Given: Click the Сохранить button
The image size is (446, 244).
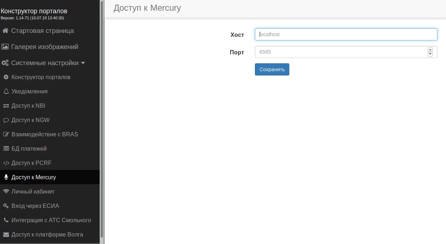Looking at the screenshot, I should click(x=272, y=69).
